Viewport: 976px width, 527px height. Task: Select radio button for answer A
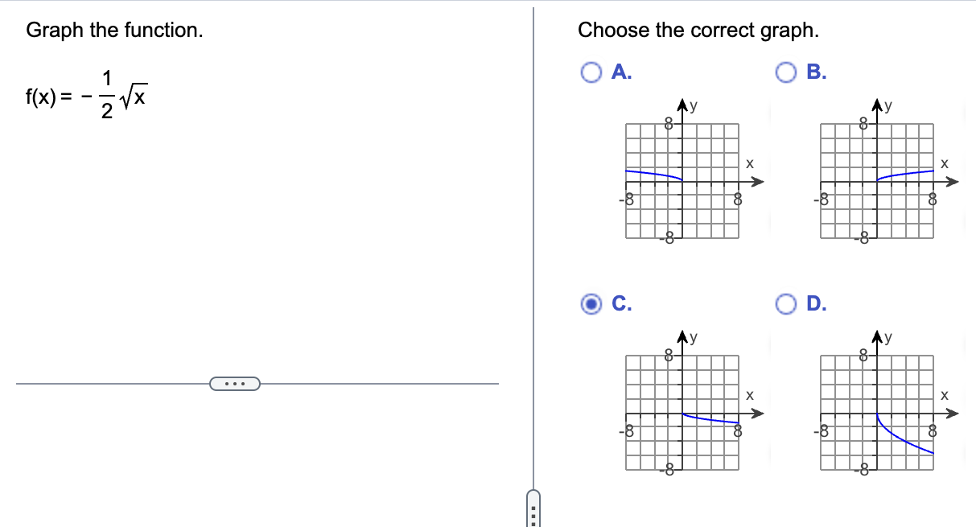point(593,72)
